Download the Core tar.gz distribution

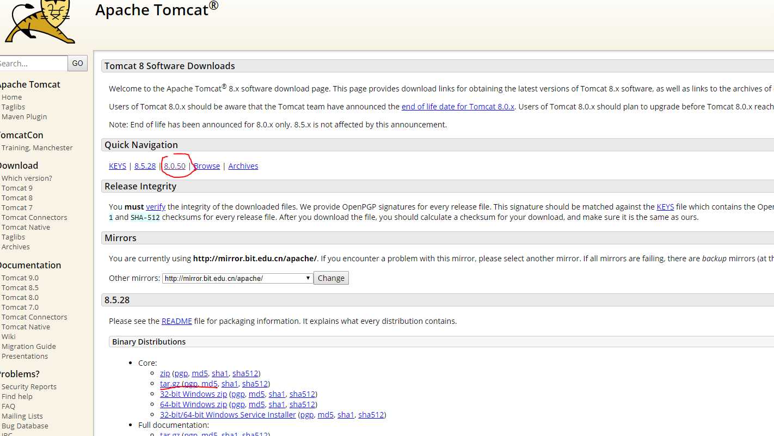point(170,384)
